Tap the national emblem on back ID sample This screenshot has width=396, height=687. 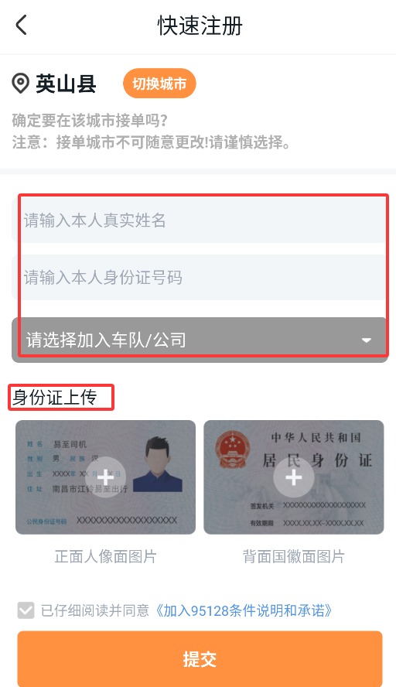pos(232,449)
